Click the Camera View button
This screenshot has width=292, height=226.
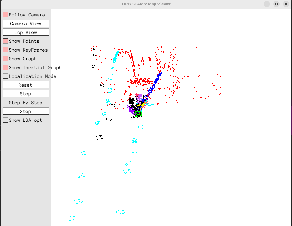pyautogui.click(x=26, y=24)
